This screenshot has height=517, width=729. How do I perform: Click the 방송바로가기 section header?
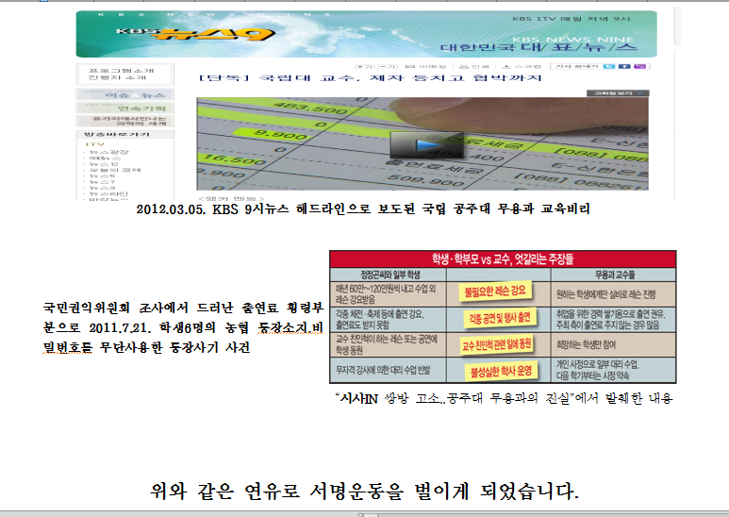(x=125, y=134)
